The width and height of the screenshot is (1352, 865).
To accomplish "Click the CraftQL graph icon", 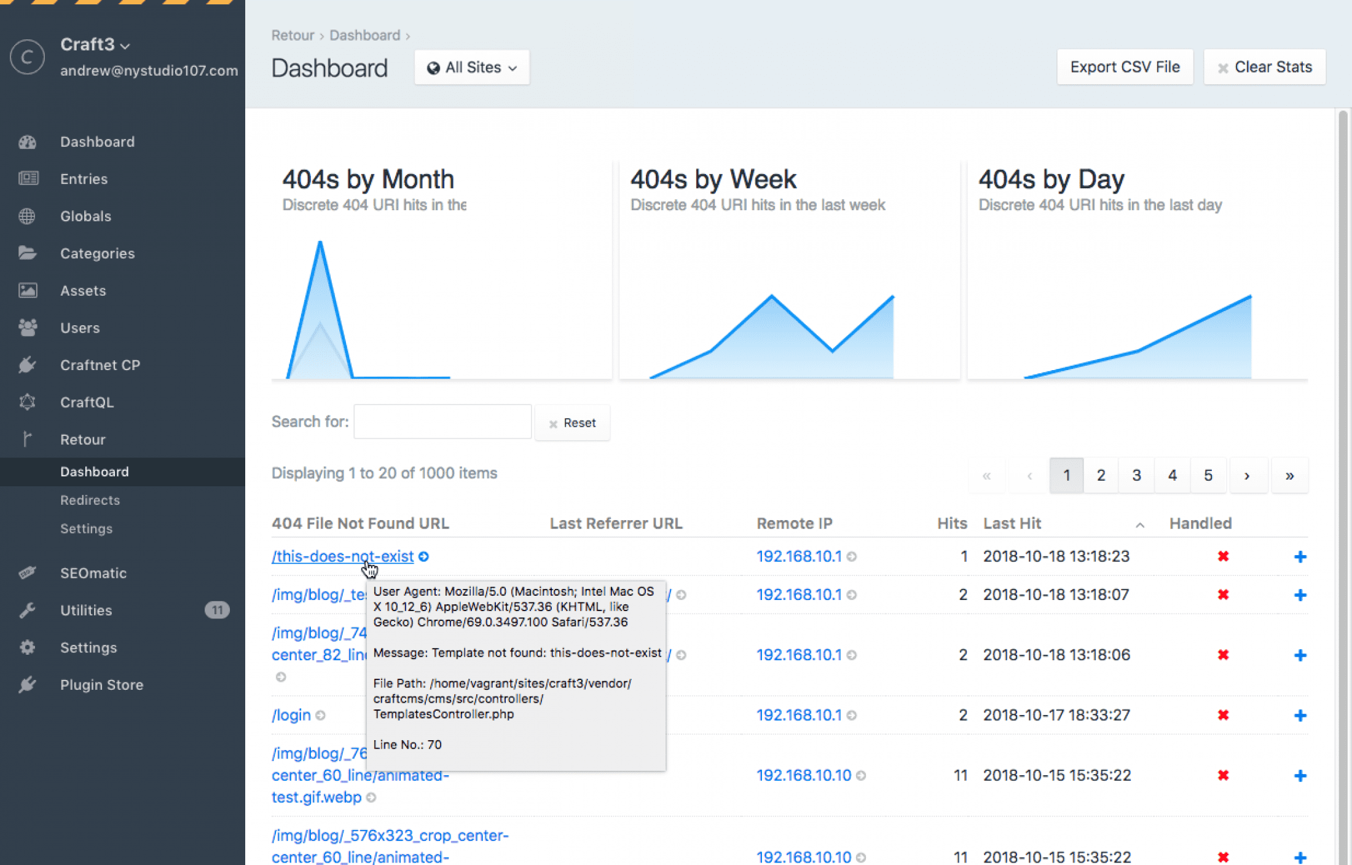I will 27,402.
